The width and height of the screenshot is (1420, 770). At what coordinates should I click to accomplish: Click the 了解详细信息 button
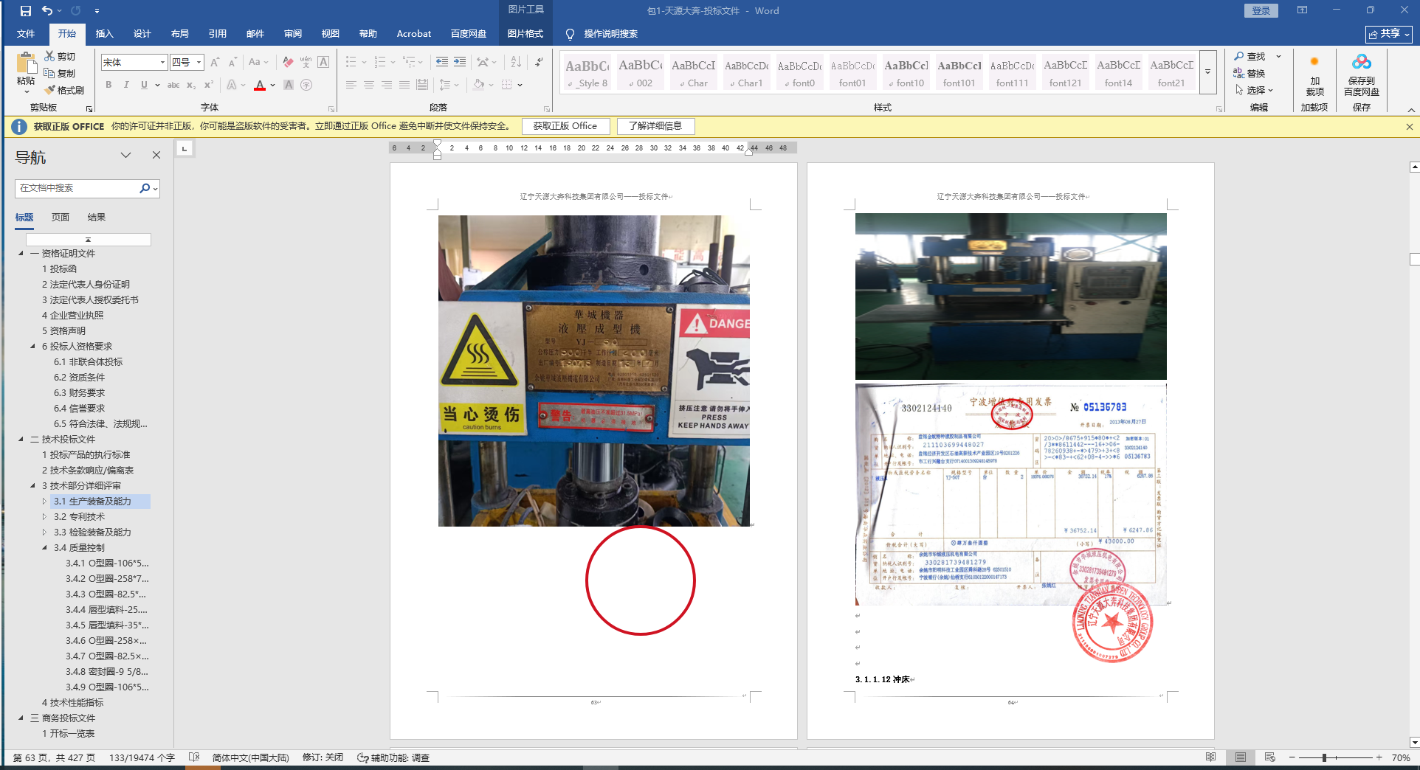[655, 126]
